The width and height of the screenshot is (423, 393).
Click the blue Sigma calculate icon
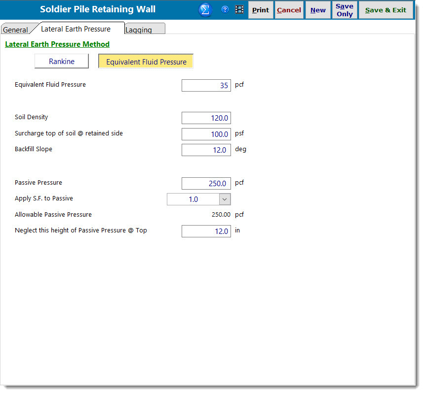pyautogui.click(x=205, y=10)
